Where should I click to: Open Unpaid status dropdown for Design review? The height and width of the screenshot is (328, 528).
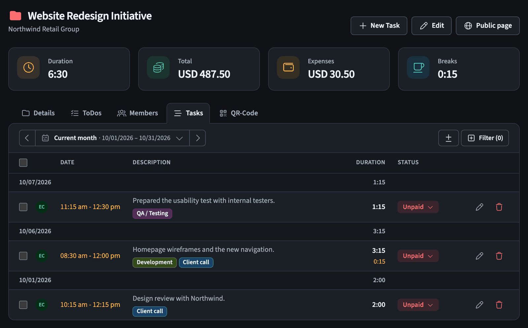418,305
